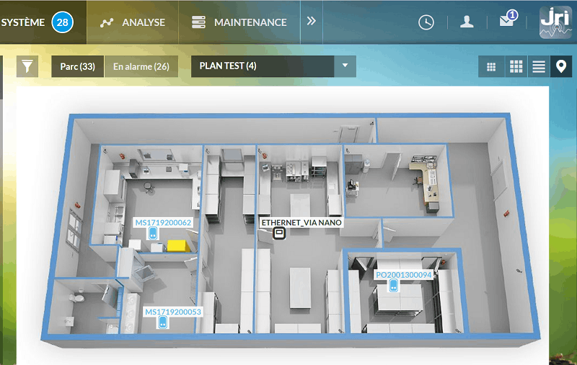Open the user profile icon

[x=467, y=22]
